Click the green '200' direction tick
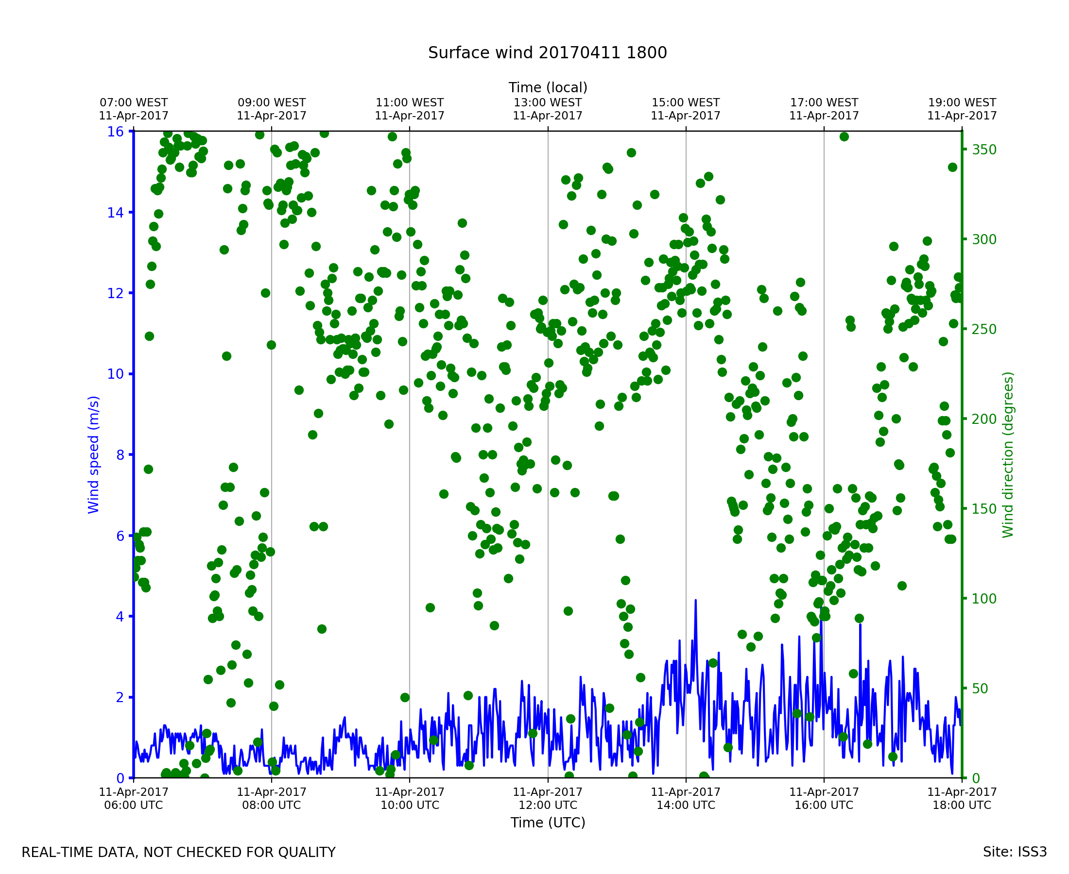Image resolution: width=1069 pixels, height=874 pixels. tap(984, 420)
